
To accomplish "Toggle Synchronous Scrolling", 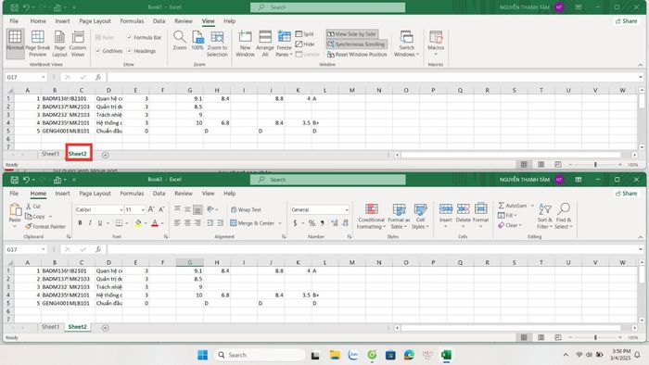I will pyautogui.click(x=356, y=44).
